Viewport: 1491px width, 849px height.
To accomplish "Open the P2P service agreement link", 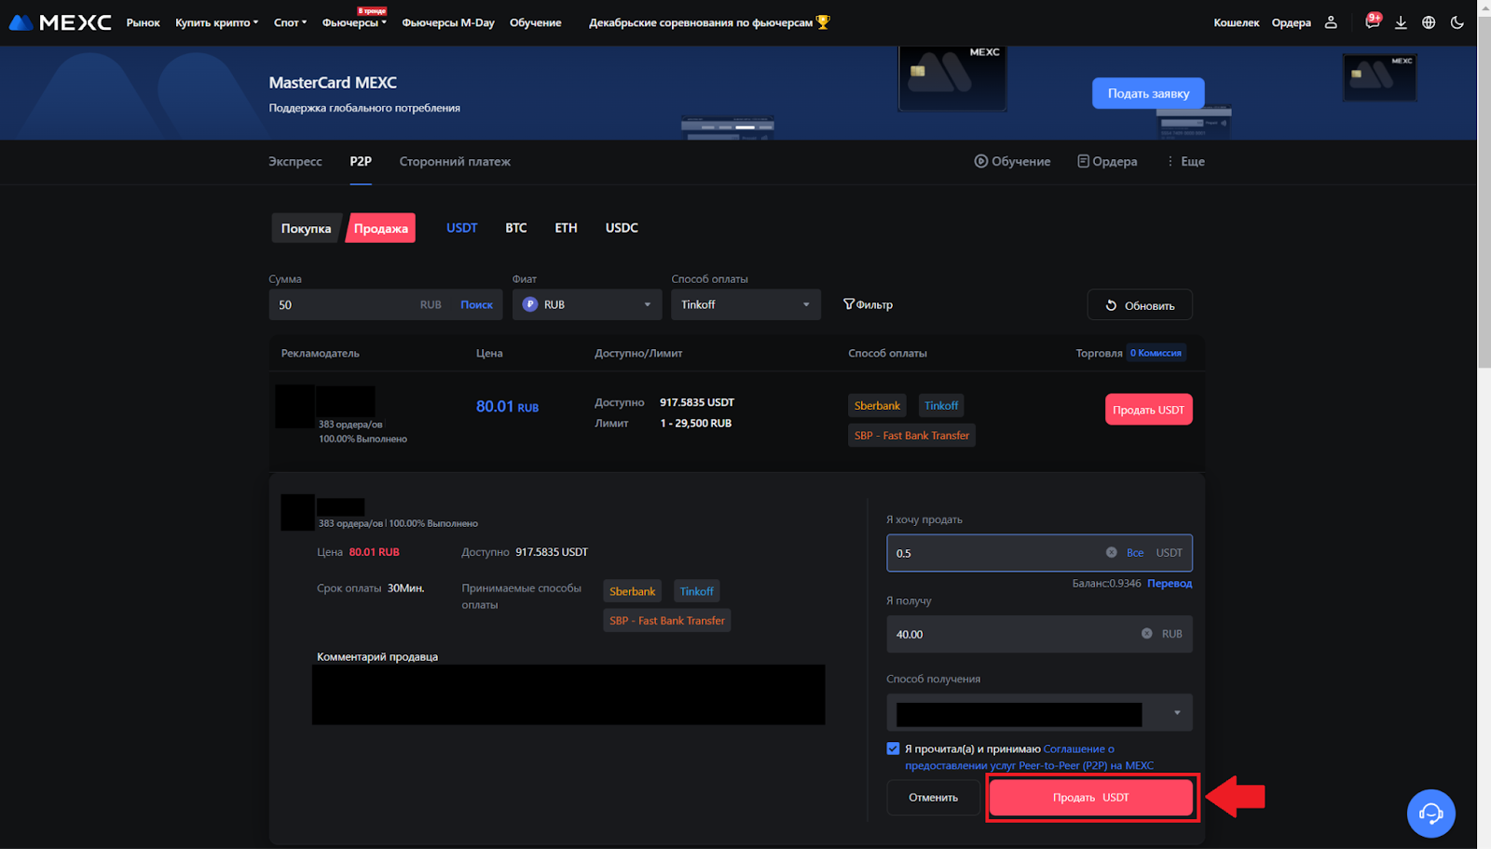I will point(1030,757).
